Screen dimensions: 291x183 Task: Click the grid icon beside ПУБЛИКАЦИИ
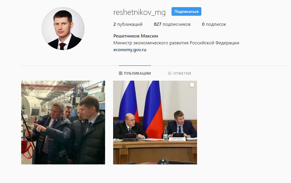tap(121, 73)
